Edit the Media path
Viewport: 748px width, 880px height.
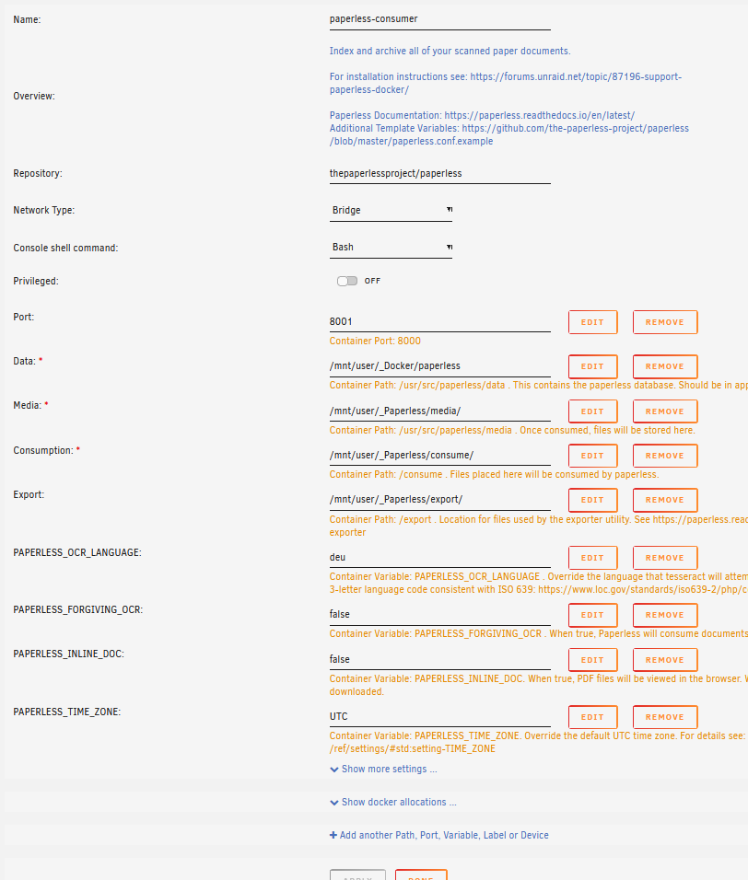(592, 411)
